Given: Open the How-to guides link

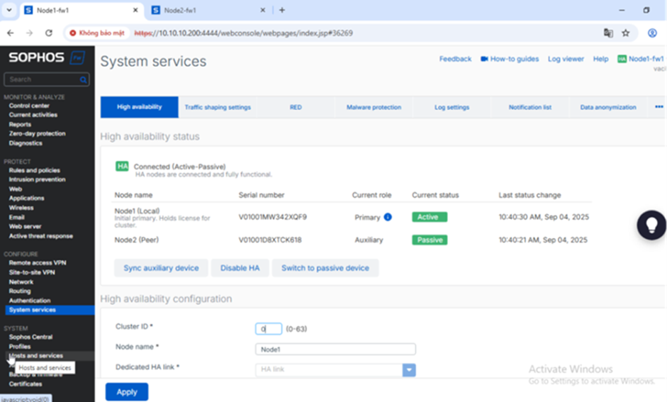Looking at the screenshot, I should 509,59.
